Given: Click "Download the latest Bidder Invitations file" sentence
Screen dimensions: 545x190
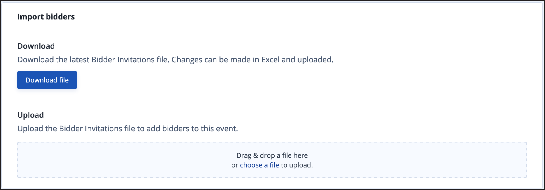Looking at the screenshot, I should click(x=93, y=60).
